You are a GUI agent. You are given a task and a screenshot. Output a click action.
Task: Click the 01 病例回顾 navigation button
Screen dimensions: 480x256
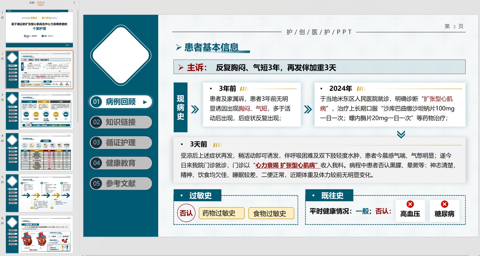pos(121,102)
